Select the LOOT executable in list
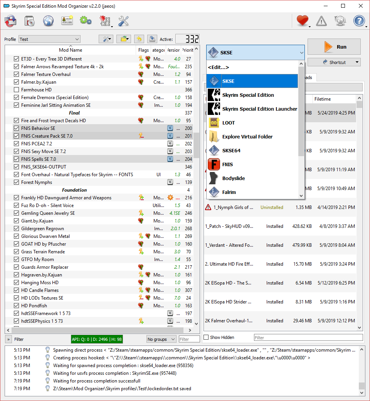Image resolution: width=370 pixels, height=401 pixels. (x=252, y=123)
